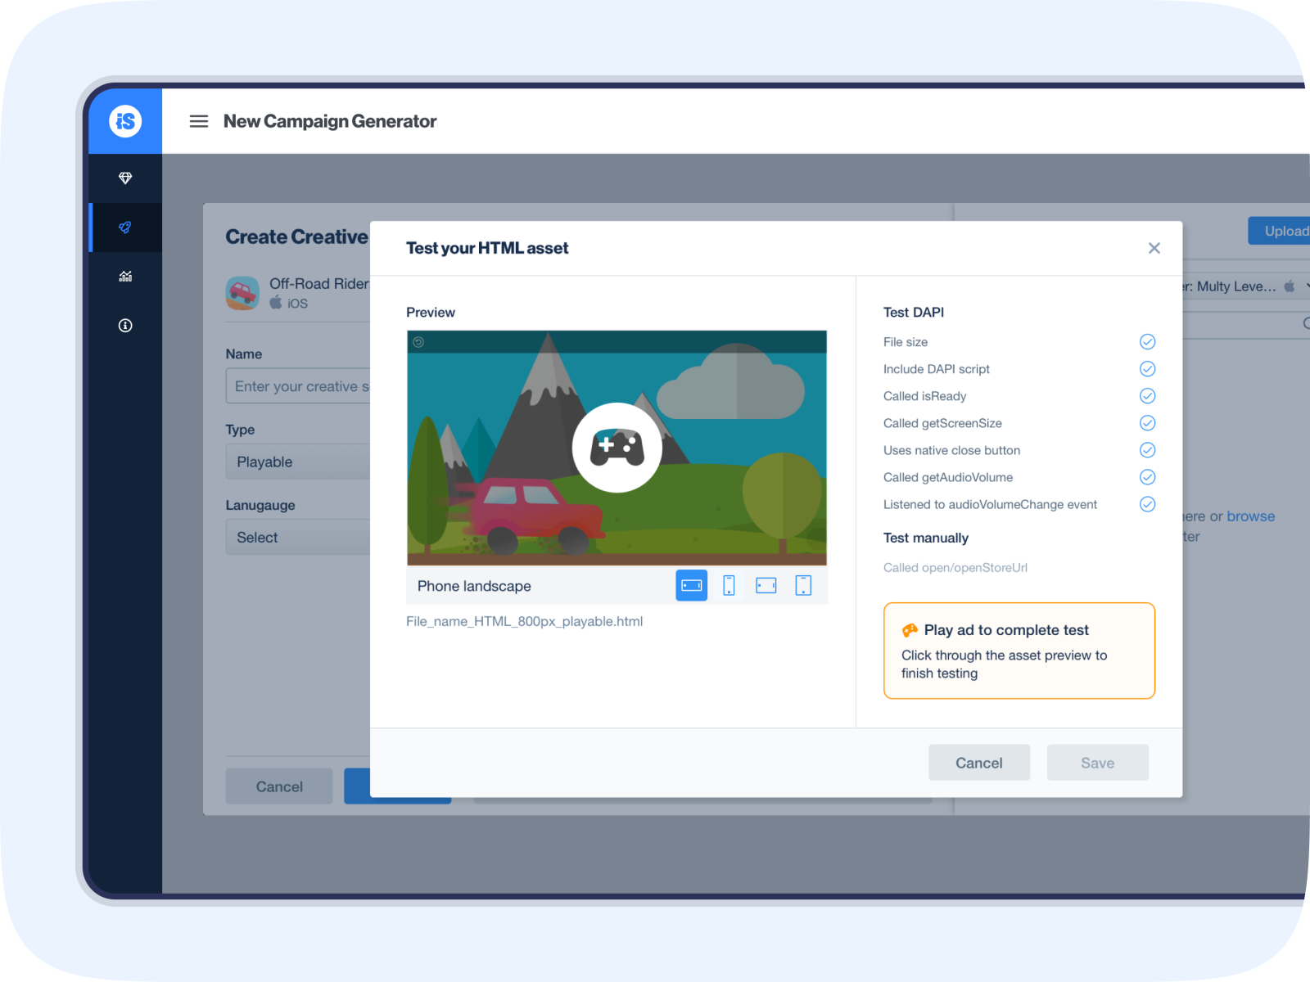The image size is (1310, 982).
Task: Open the hamburger menu
Action: pyautogui.click(x=199, y=121)
